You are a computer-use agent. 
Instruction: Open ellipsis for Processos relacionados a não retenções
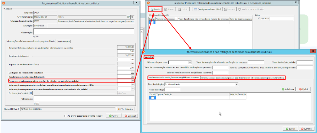coord(133,81)
